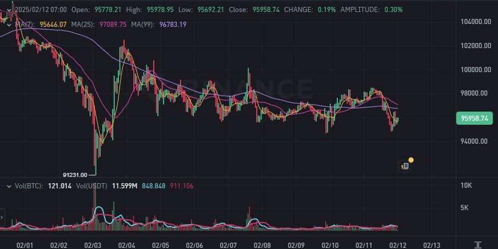Click the 02/05 date on time axis
The image size is (498, 249).
[161, 245]
